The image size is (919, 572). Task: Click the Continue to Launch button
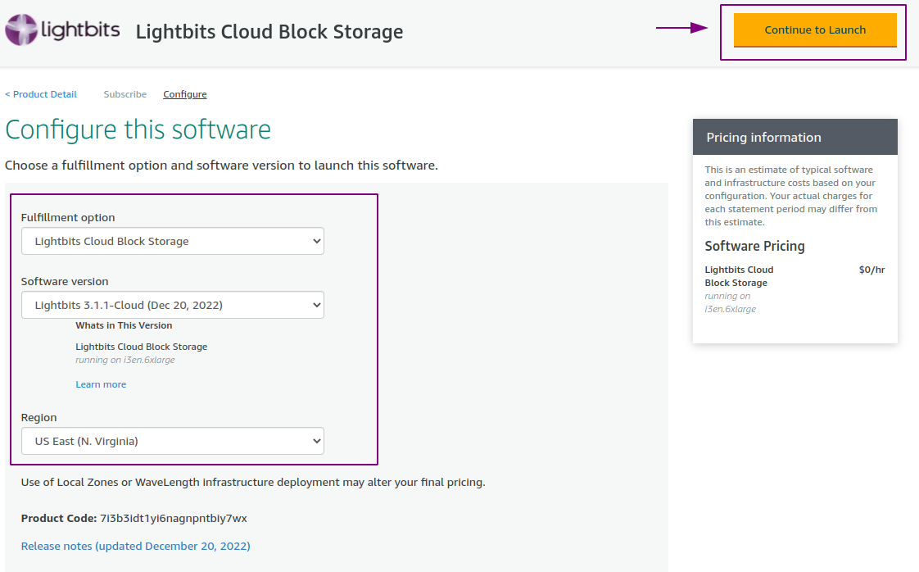point(815,30)
